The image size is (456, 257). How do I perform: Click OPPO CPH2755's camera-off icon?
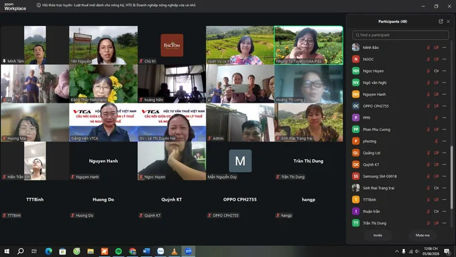[437, 106]
